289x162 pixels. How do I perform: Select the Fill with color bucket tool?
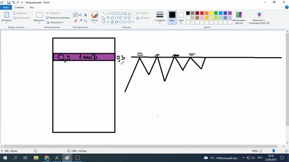coord(80,15)
